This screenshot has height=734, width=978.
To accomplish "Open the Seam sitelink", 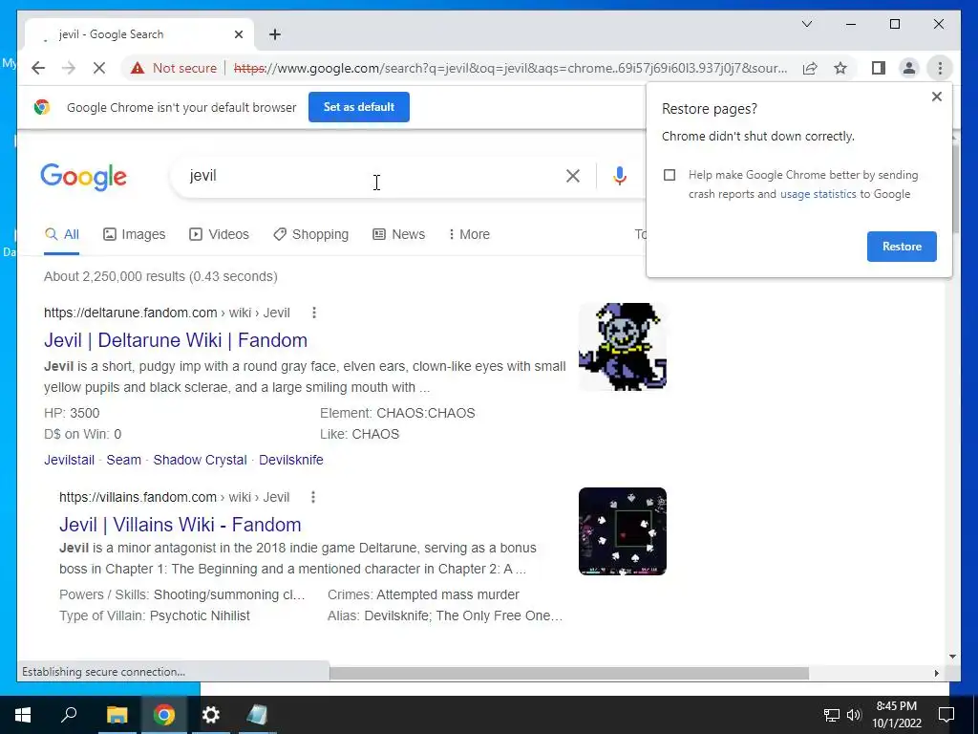I will tap(123, 460).
